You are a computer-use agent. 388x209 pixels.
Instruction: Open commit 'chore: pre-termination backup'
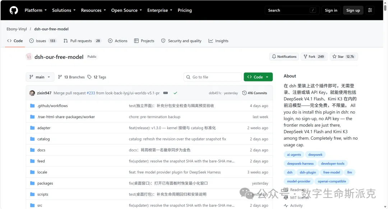[154, 117]
